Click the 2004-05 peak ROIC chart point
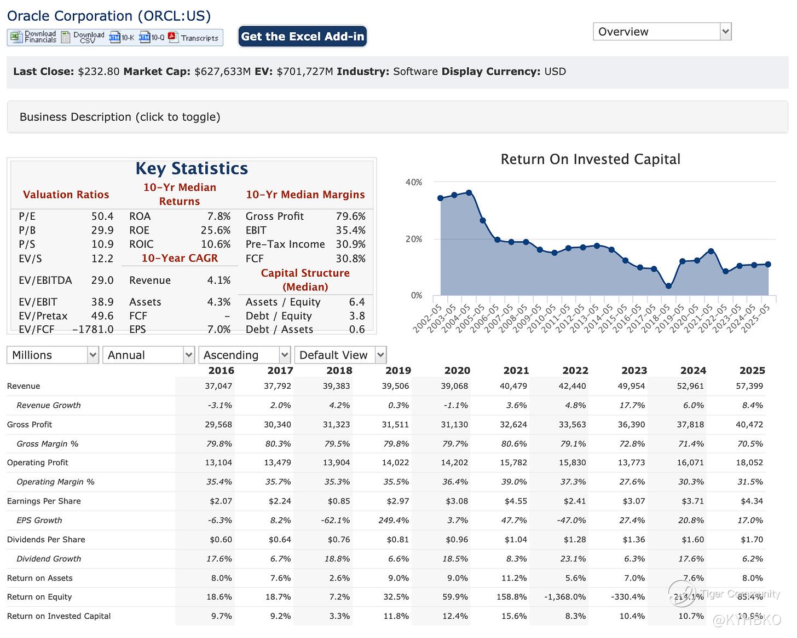Viewport: 797px width, 638px height. pos(469,192)
